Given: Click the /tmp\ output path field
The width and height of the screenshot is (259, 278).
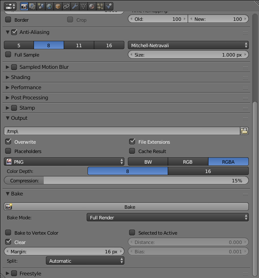Looking at the screenshot, I should (122, 131).
